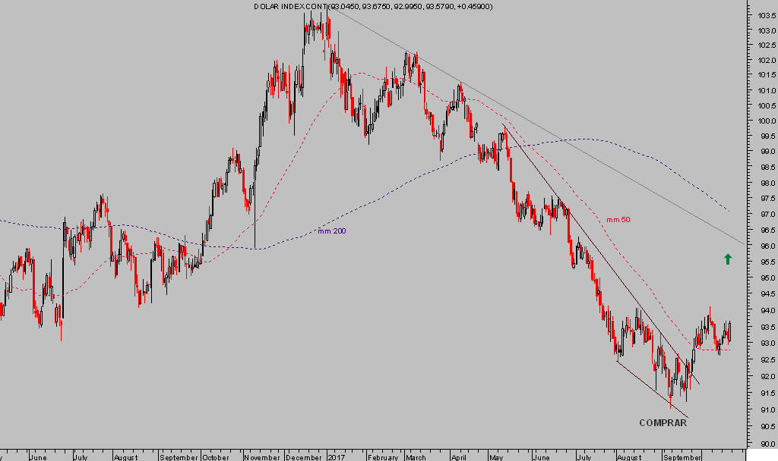Select December on the time axis
The height and width of the screenshot is (461, 778).
(x=305, y=457)
